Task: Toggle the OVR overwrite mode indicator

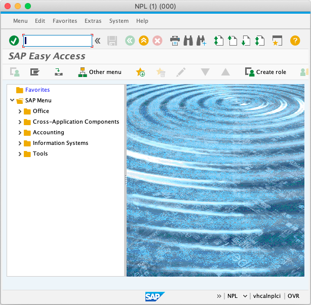Action: 293,296
